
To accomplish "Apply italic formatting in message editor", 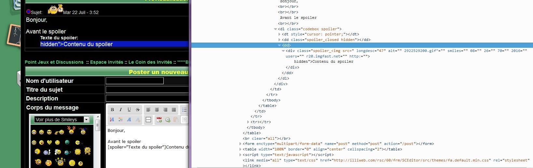I will pos(121,110).
